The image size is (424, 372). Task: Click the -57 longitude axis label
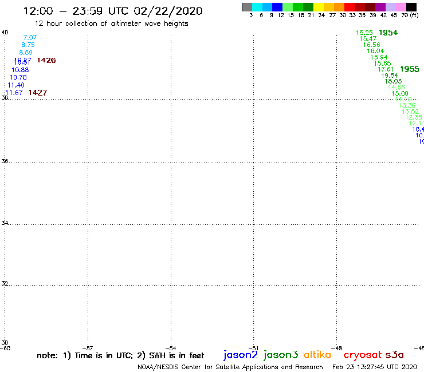point(88,348)
